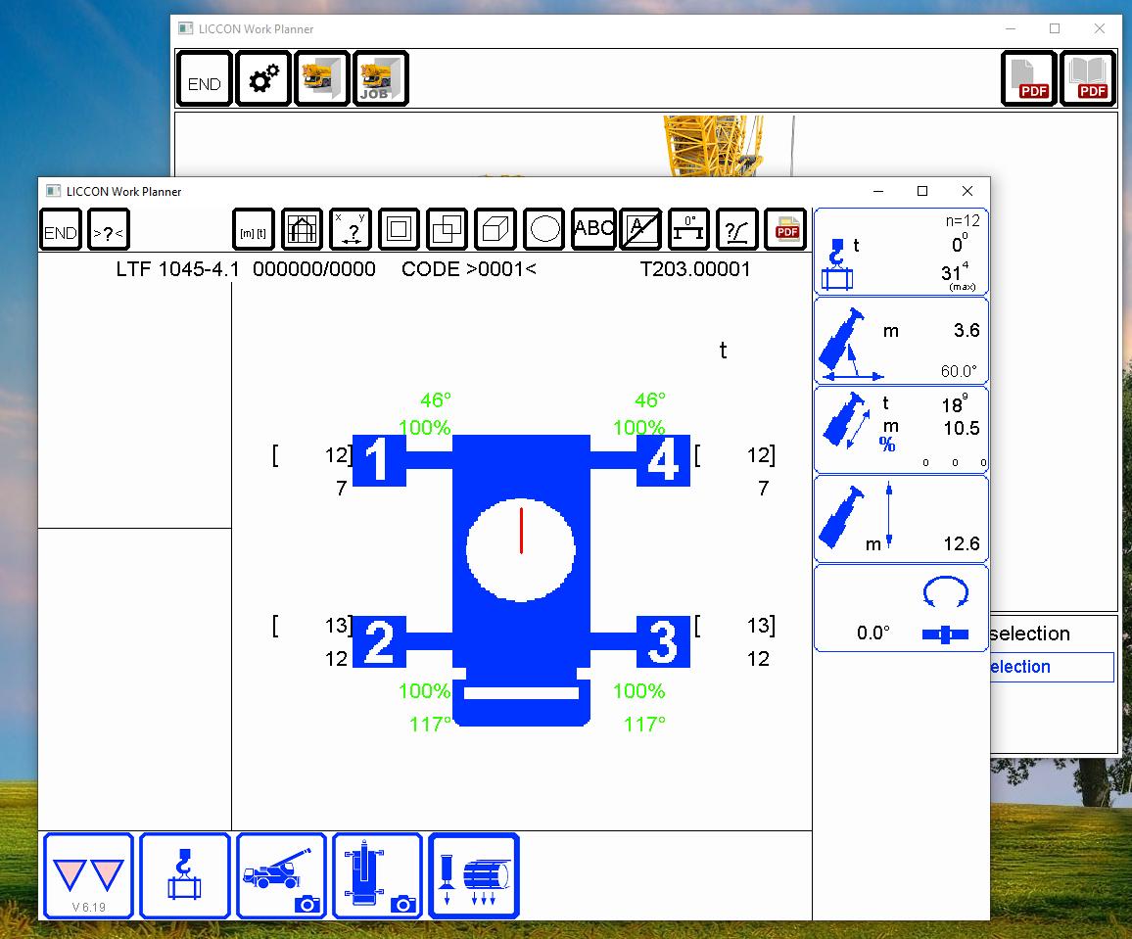Image resolution: width=1132 pixels, height=939 pixels.
Task: Click the hook load icon in bottom bar
Action: click(185, 875)
